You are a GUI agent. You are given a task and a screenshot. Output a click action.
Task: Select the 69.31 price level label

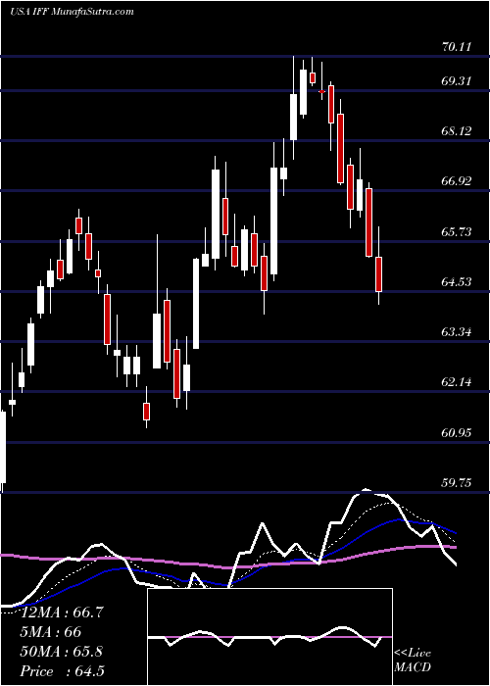click(456, 81)
